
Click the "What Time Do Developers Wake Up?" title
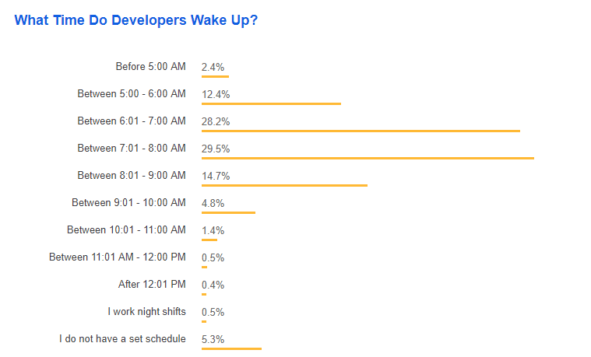pos(136,20)
